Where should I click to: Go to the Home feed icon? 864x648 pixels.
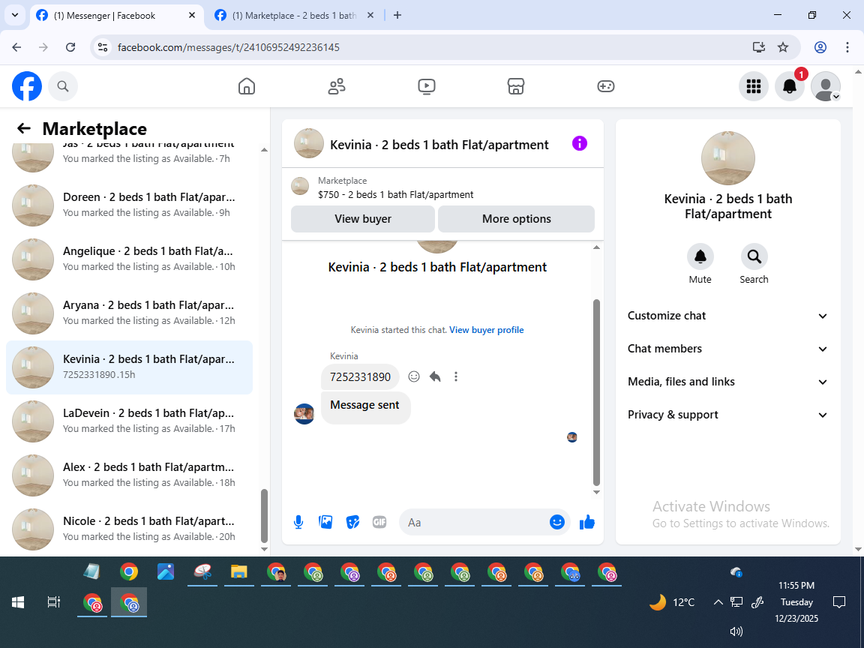246,86
